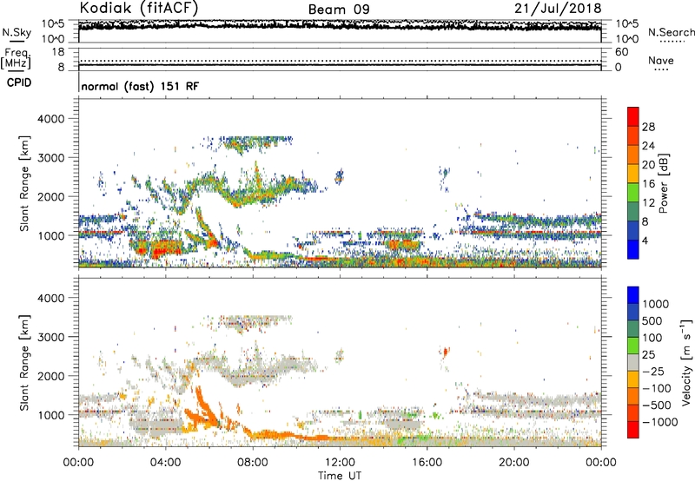This screenshot has height=481, width=695.
Task: Click the -100 label on Velocity colorbar
Action: (655, 388)
